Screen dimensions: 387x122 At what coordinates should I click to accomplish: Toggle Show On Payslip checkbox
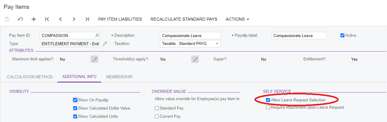coord(75,100)
